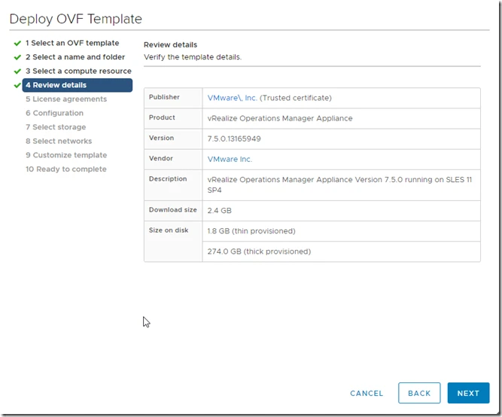Image resolution: width=502 pixels, height=417 pixels.
Task: Click green checkmark beside step 3
Action: (17, 71)
